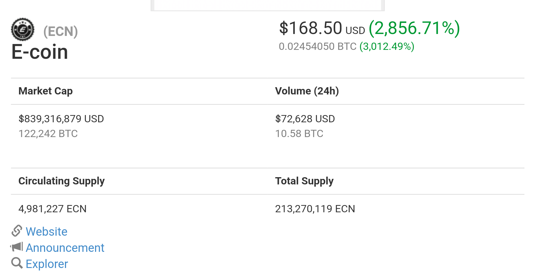
Task: Click the $839,316,879 USD market cap value
Action: pos(61,119)
